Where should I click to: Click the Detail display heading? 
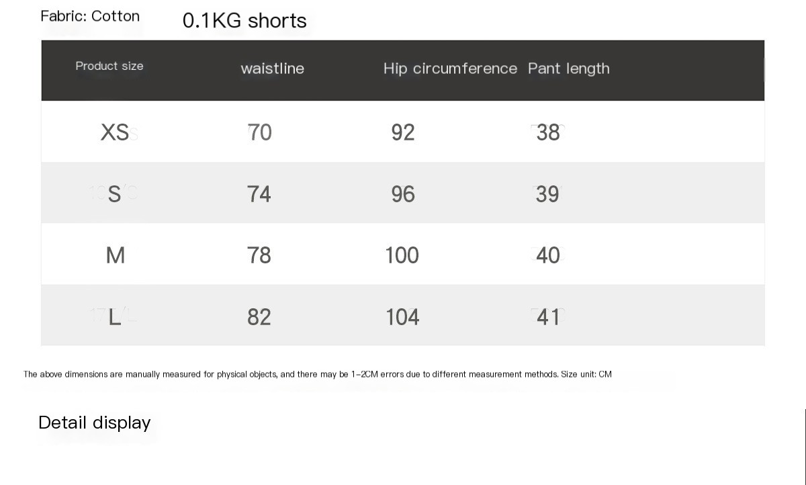(x=95, y=423)
